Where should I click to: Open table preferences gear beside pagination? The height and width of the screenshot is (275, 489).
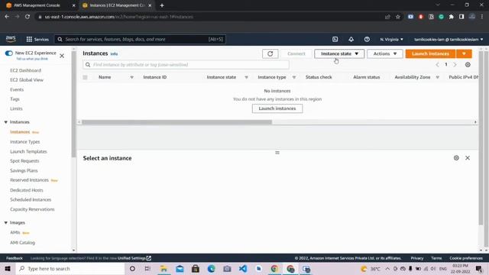pyautogui.click(x=468, y=64)
